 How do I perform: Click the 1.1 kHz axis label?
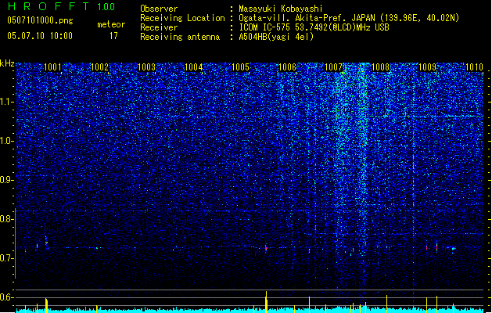point(6,103)
